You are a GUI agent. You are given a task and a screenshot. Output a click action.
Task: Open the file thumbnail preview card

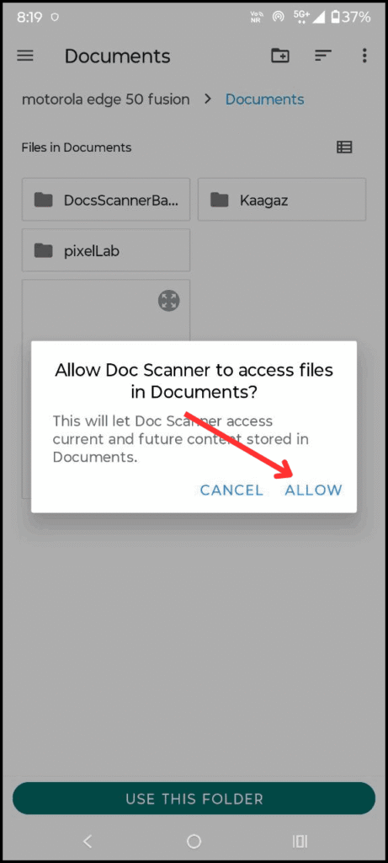(106, 389)
